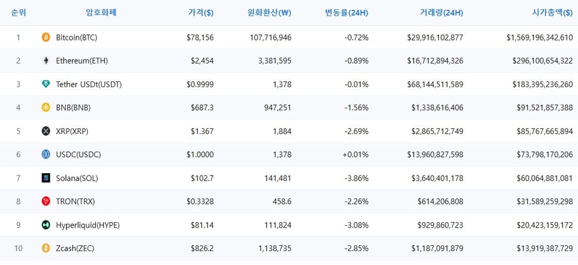Sort by 암호화폐 column header
This screenshot has height=265, width=578.
tap(101, 13)
